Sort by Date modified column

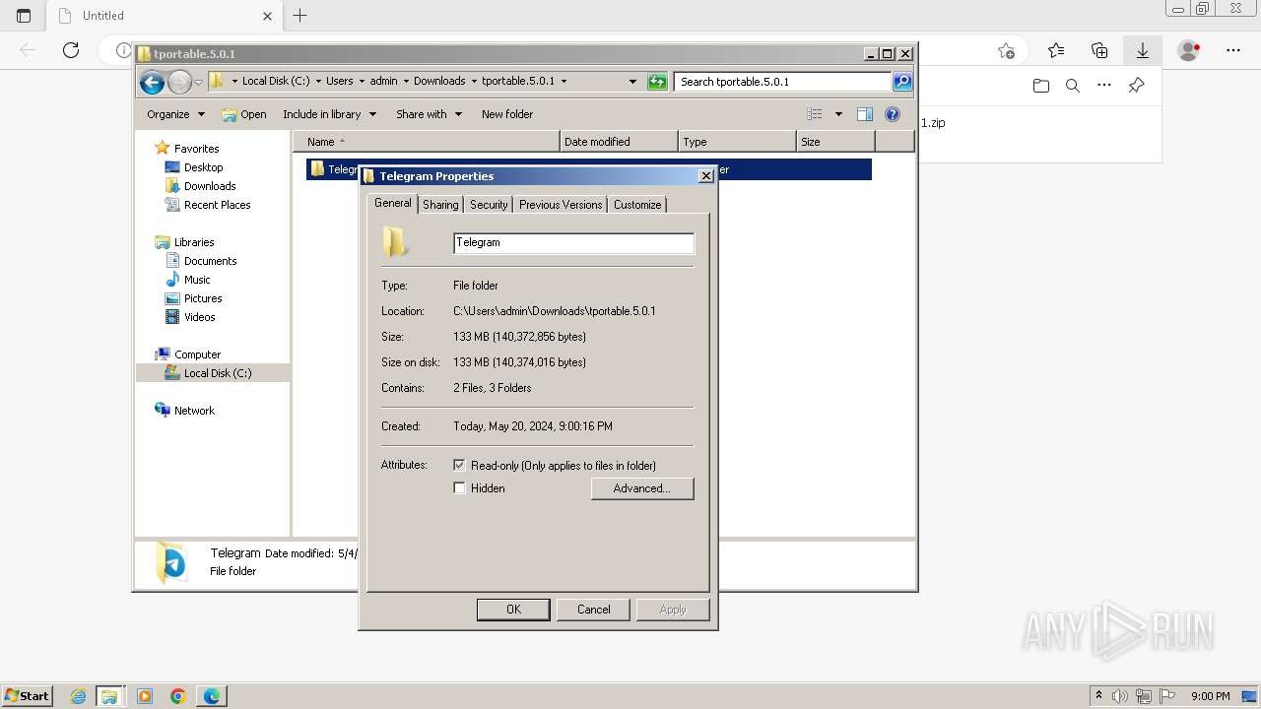619,142
